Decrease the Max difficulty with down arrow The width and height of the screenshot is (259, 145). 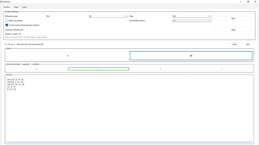210,16
